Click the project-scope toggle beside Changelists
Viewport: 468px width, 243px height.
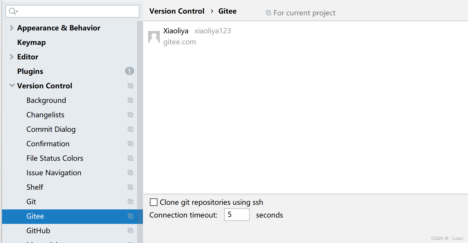(130, 115)
